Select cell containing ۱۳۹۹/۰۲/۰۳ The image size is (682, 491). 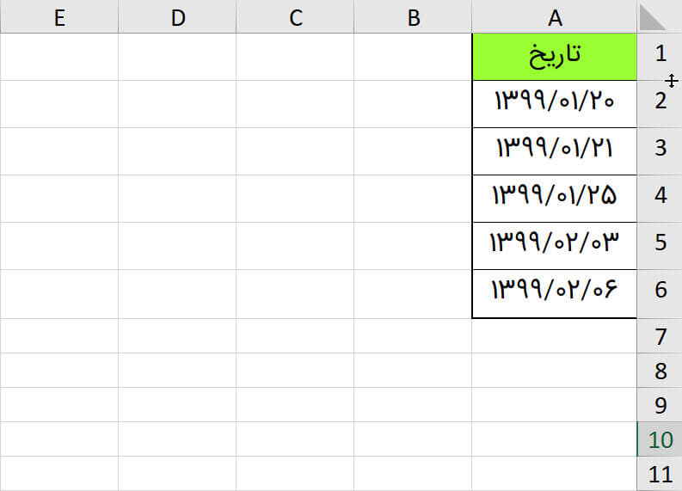point(555,246)
